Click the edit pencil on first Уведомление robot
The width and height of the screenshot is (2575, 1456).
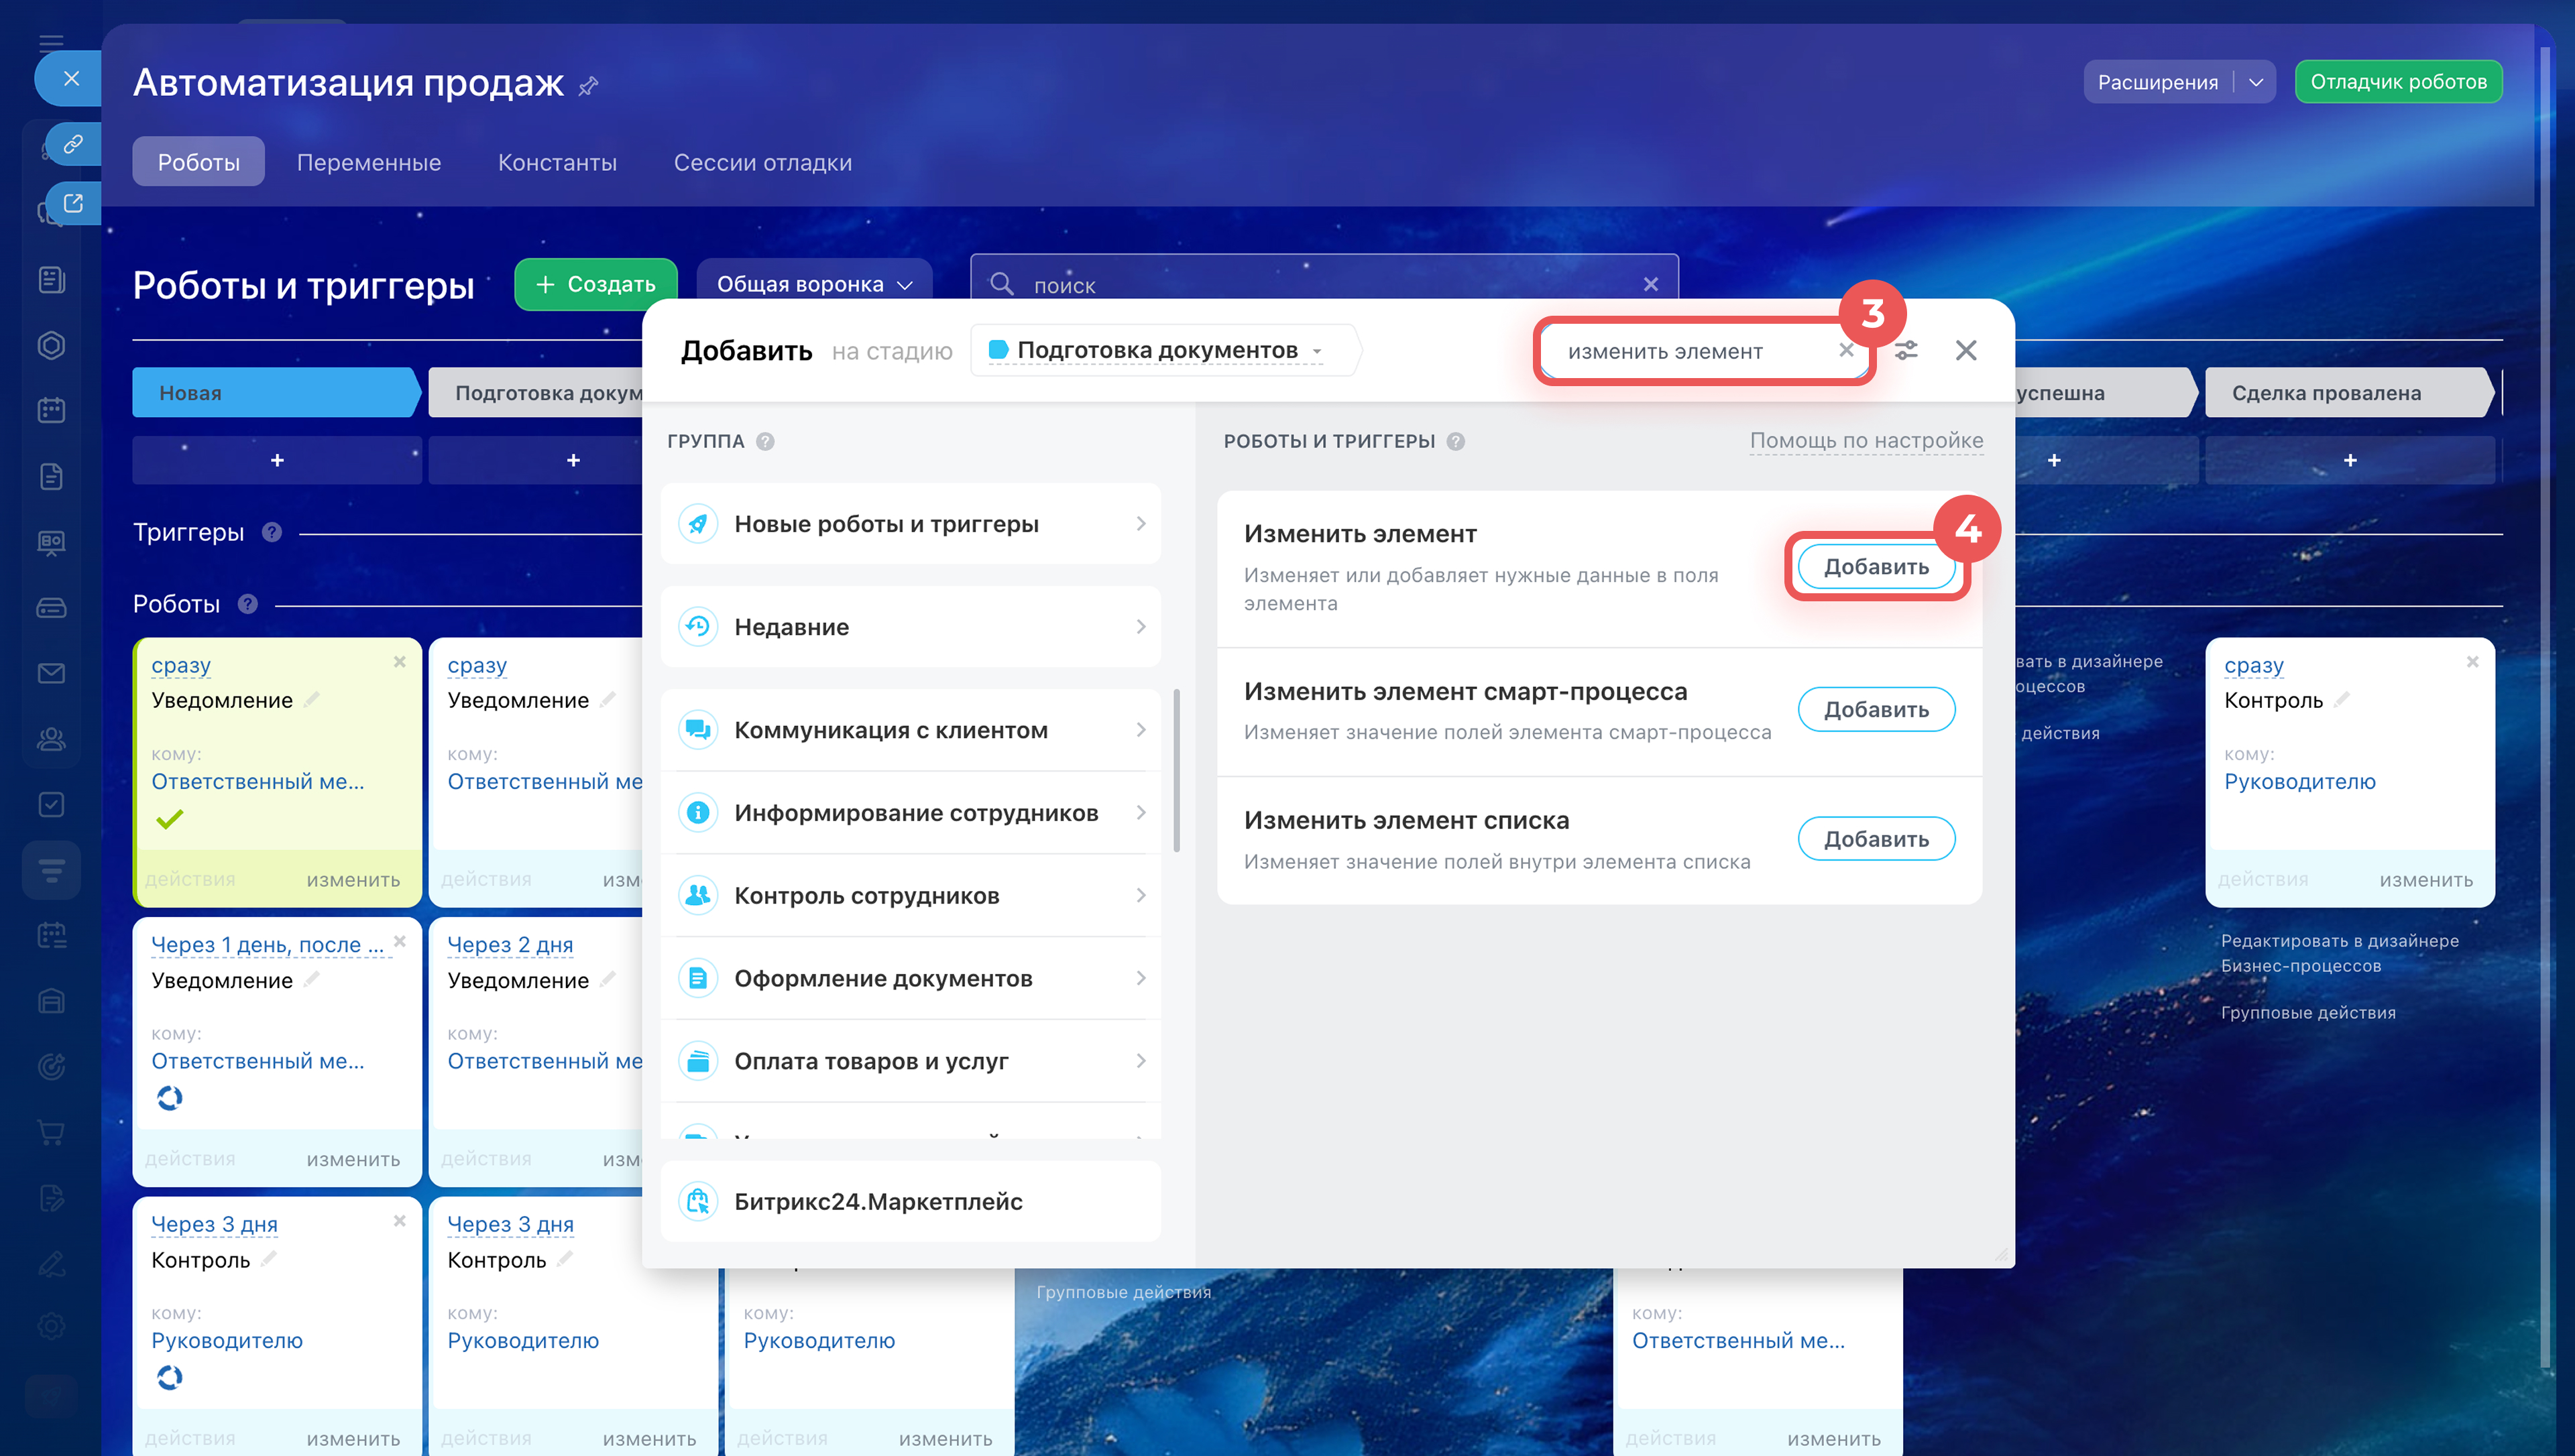click(x=312, y=700)
